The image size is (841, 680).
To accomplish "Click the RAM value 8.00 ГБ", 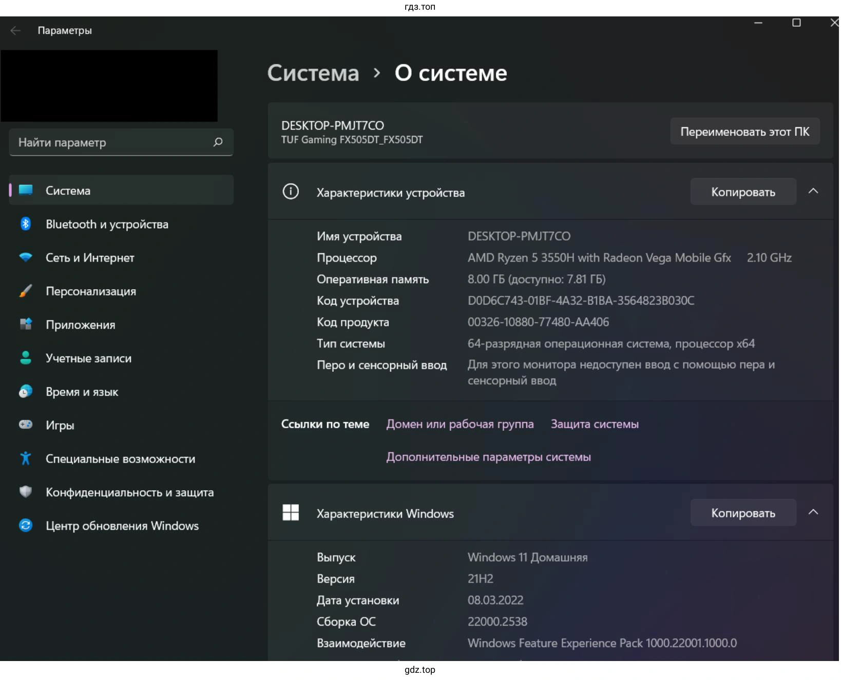I will 537,279.
